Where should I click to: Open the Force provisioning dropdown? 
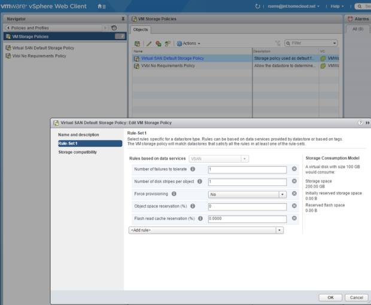pos(282,194)
